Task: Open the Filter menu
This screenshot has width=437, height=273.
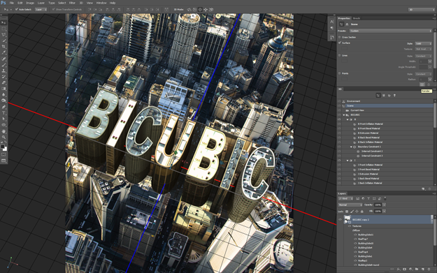Action: [72, 3]
